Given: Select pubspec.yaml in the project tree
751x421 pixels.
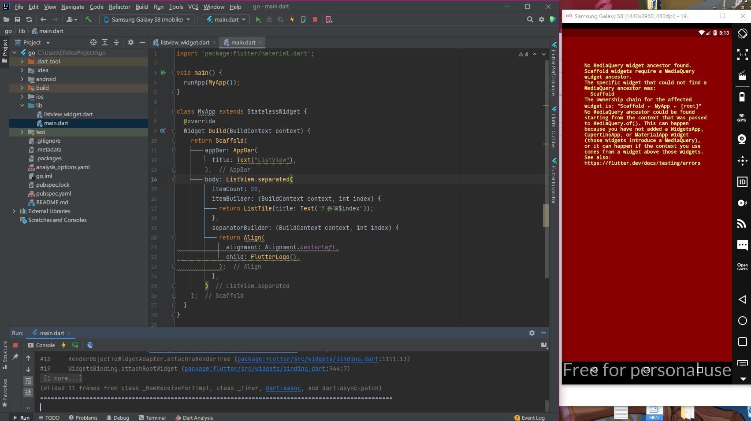Looking at the screenshot, I should [x=53, y=194].
